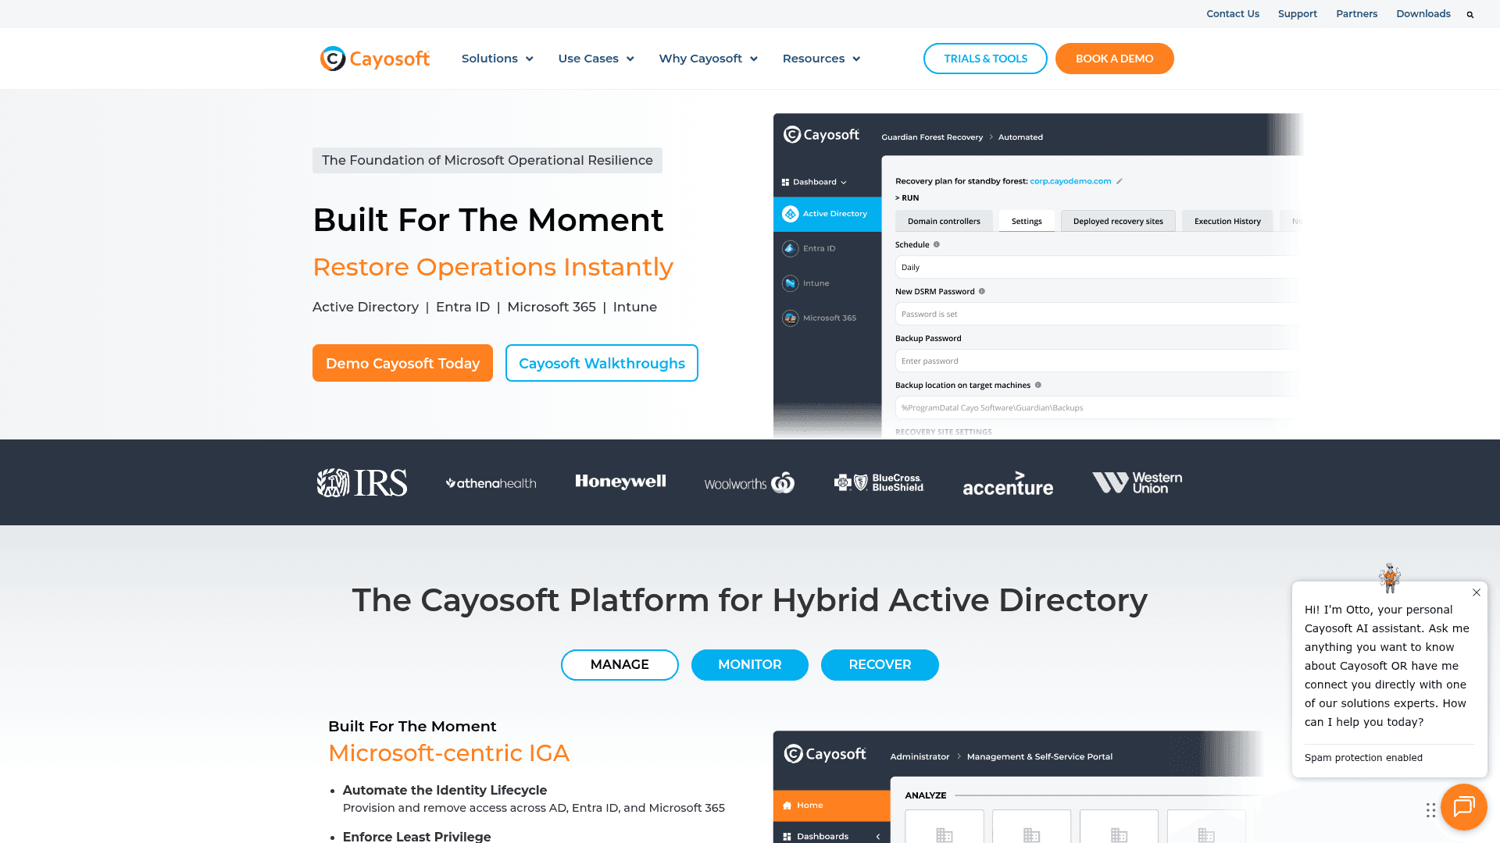
Task: Click the Woolworths logo
Action: click(749, 483)
